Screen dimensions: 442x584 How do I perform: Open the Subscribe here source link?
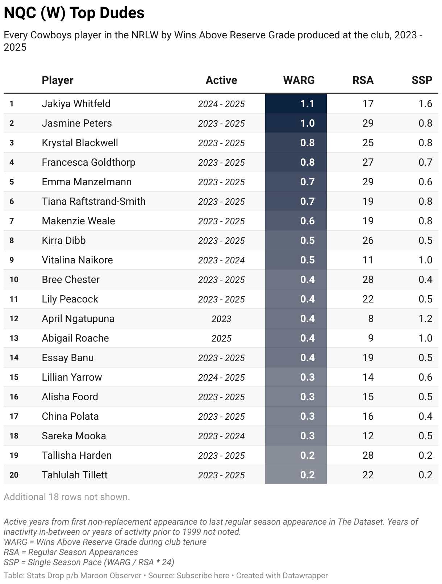coord(203,575)
